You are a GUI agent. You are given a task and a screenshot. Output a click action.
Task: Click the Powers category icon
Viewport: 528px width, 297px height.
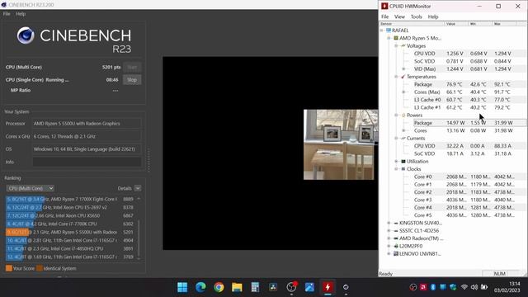pyautogui.click(x=403, y=115)
